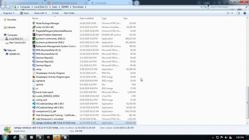Expand arrow after ADMIN in address bar
The height and width of the screenshot is (140, 249).
pyautogui.click(x=71, y=7)
